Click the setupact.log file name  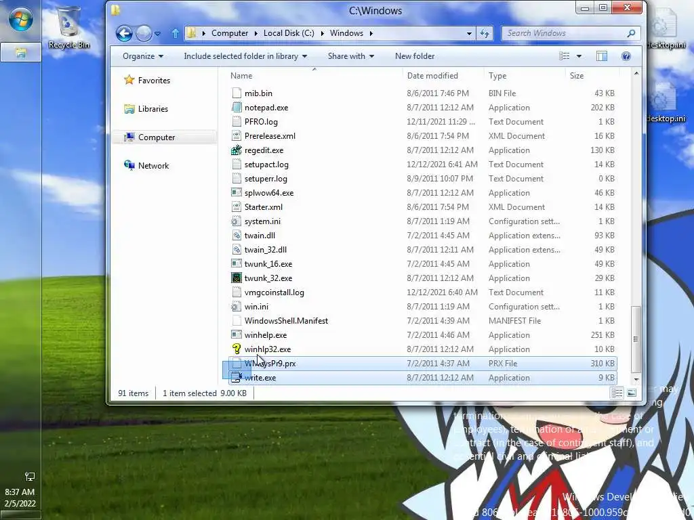(x=266, y=165)
